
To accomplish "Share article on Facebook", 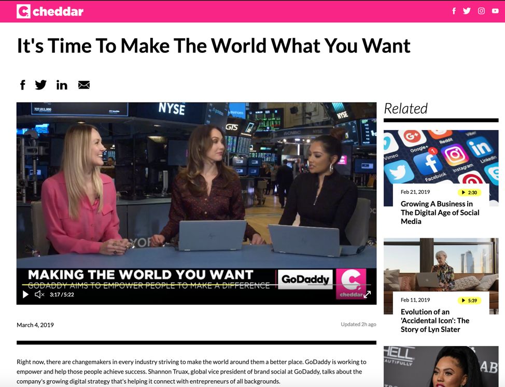I will pyautogui.click(x=22, y=85).
